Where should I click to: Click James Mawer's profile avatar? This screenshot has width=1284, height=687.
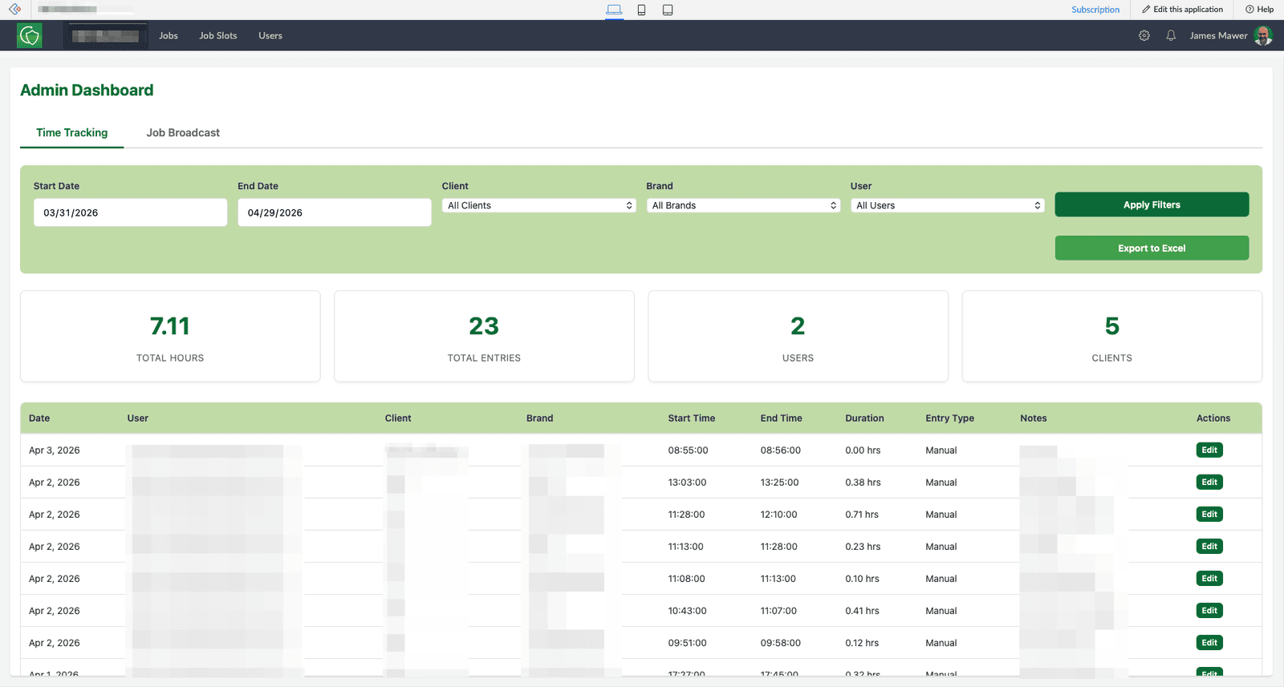pos(1262,35)
